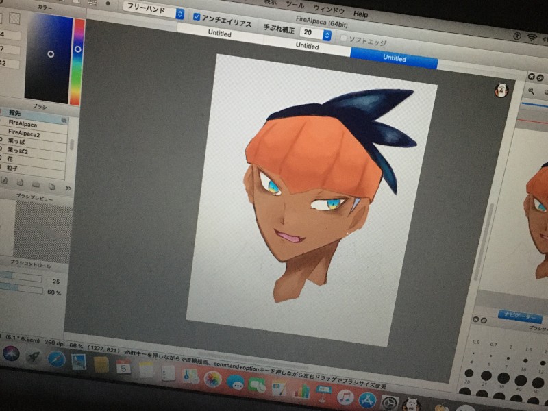Click the 350 dpi status text
The width and height of the screenshot is (548, 411).
pos(55,342)
